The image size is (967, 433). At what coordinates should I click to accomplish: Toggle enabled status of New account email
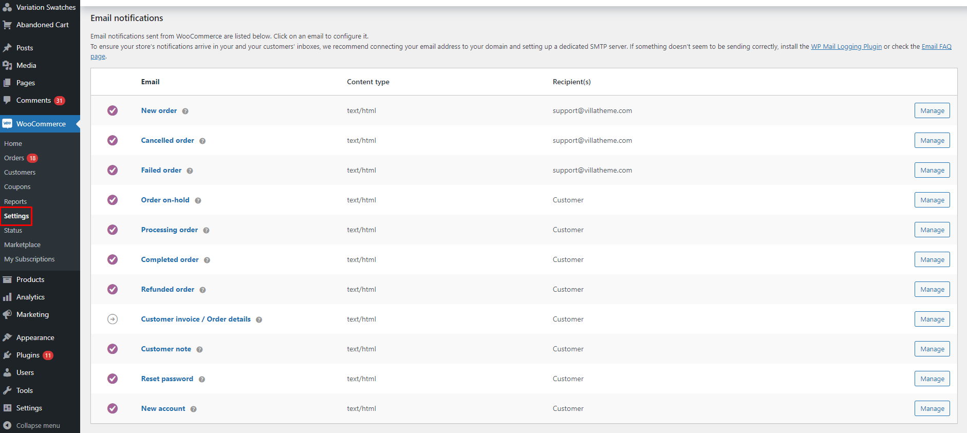point(113,408)
